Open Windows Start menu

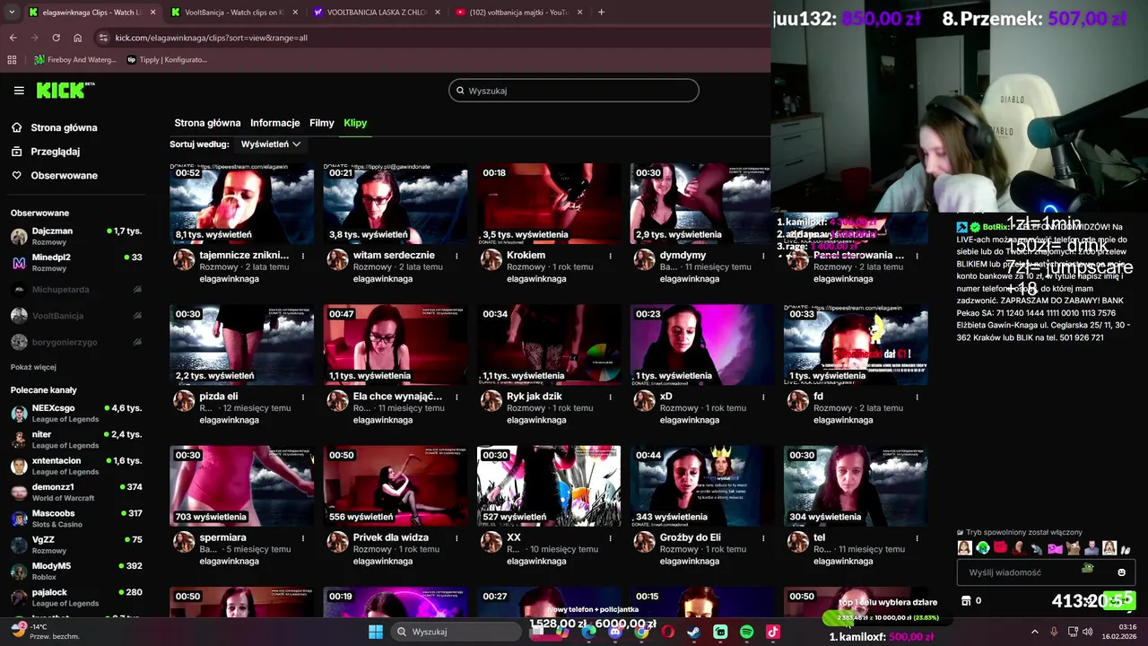click(x=376, y=632)
